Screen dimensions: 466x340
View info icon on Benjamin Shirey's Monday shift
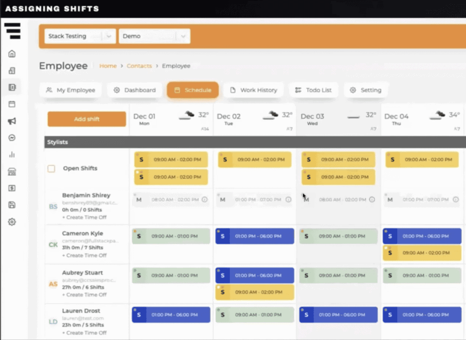[204, 200]
